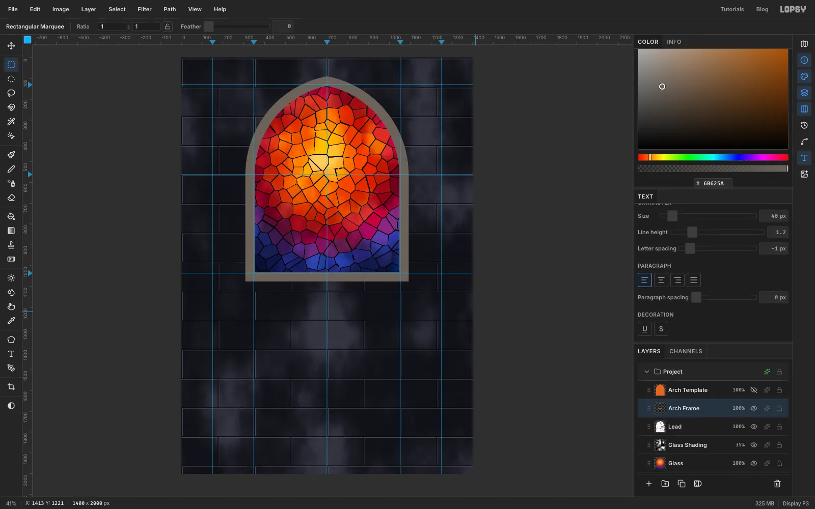Viewport: 815px width, 509px height.
Task: Align paragraph text to center
Action: 661,280
